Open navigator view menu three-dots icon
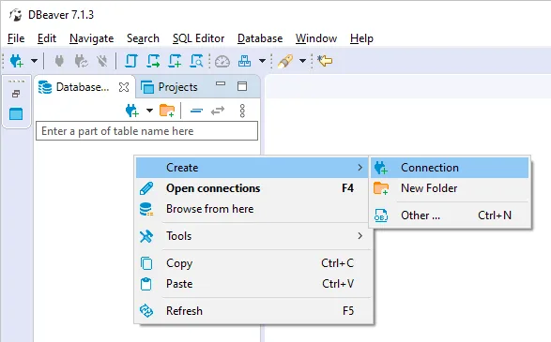Image resolution: width=551 pixels, height=342 pixels. [242, 111]
